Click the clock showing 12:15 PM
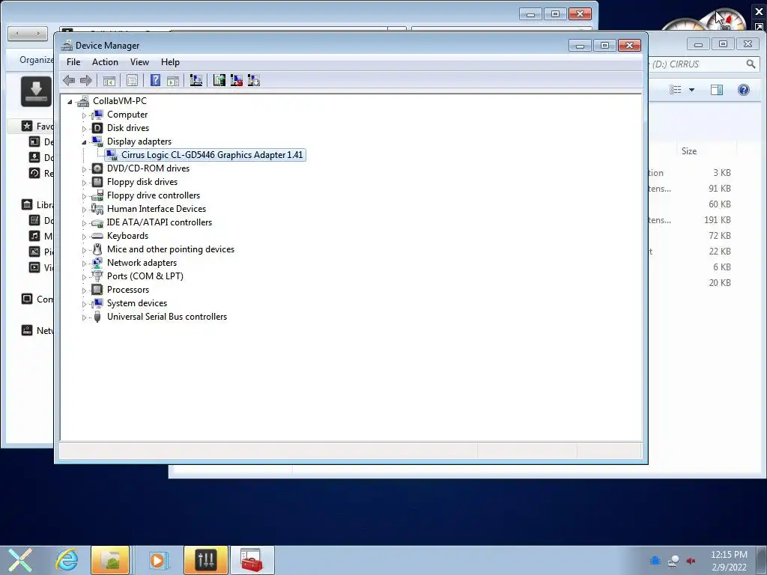 tap(729, 555)
